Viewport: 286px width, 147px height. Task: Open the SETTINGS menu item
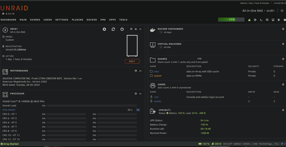click(62, 20)
